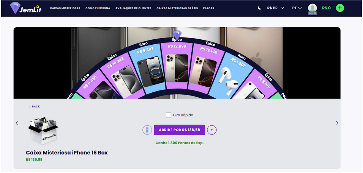The height and width of the screenshot is (173, 363).
Task: Click green plus add funds icon
Action: pyautogui.click(x=340, y=8)
